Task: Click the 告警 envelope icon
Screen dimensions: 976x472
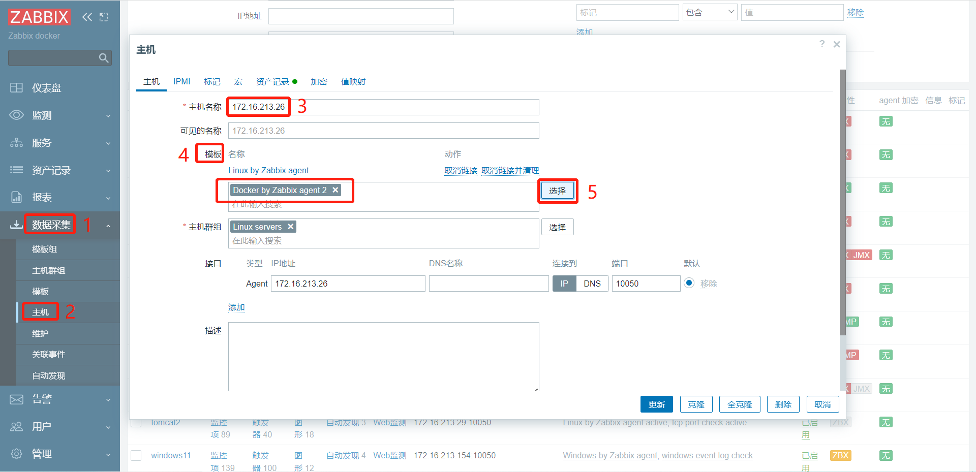Action: 16,399
